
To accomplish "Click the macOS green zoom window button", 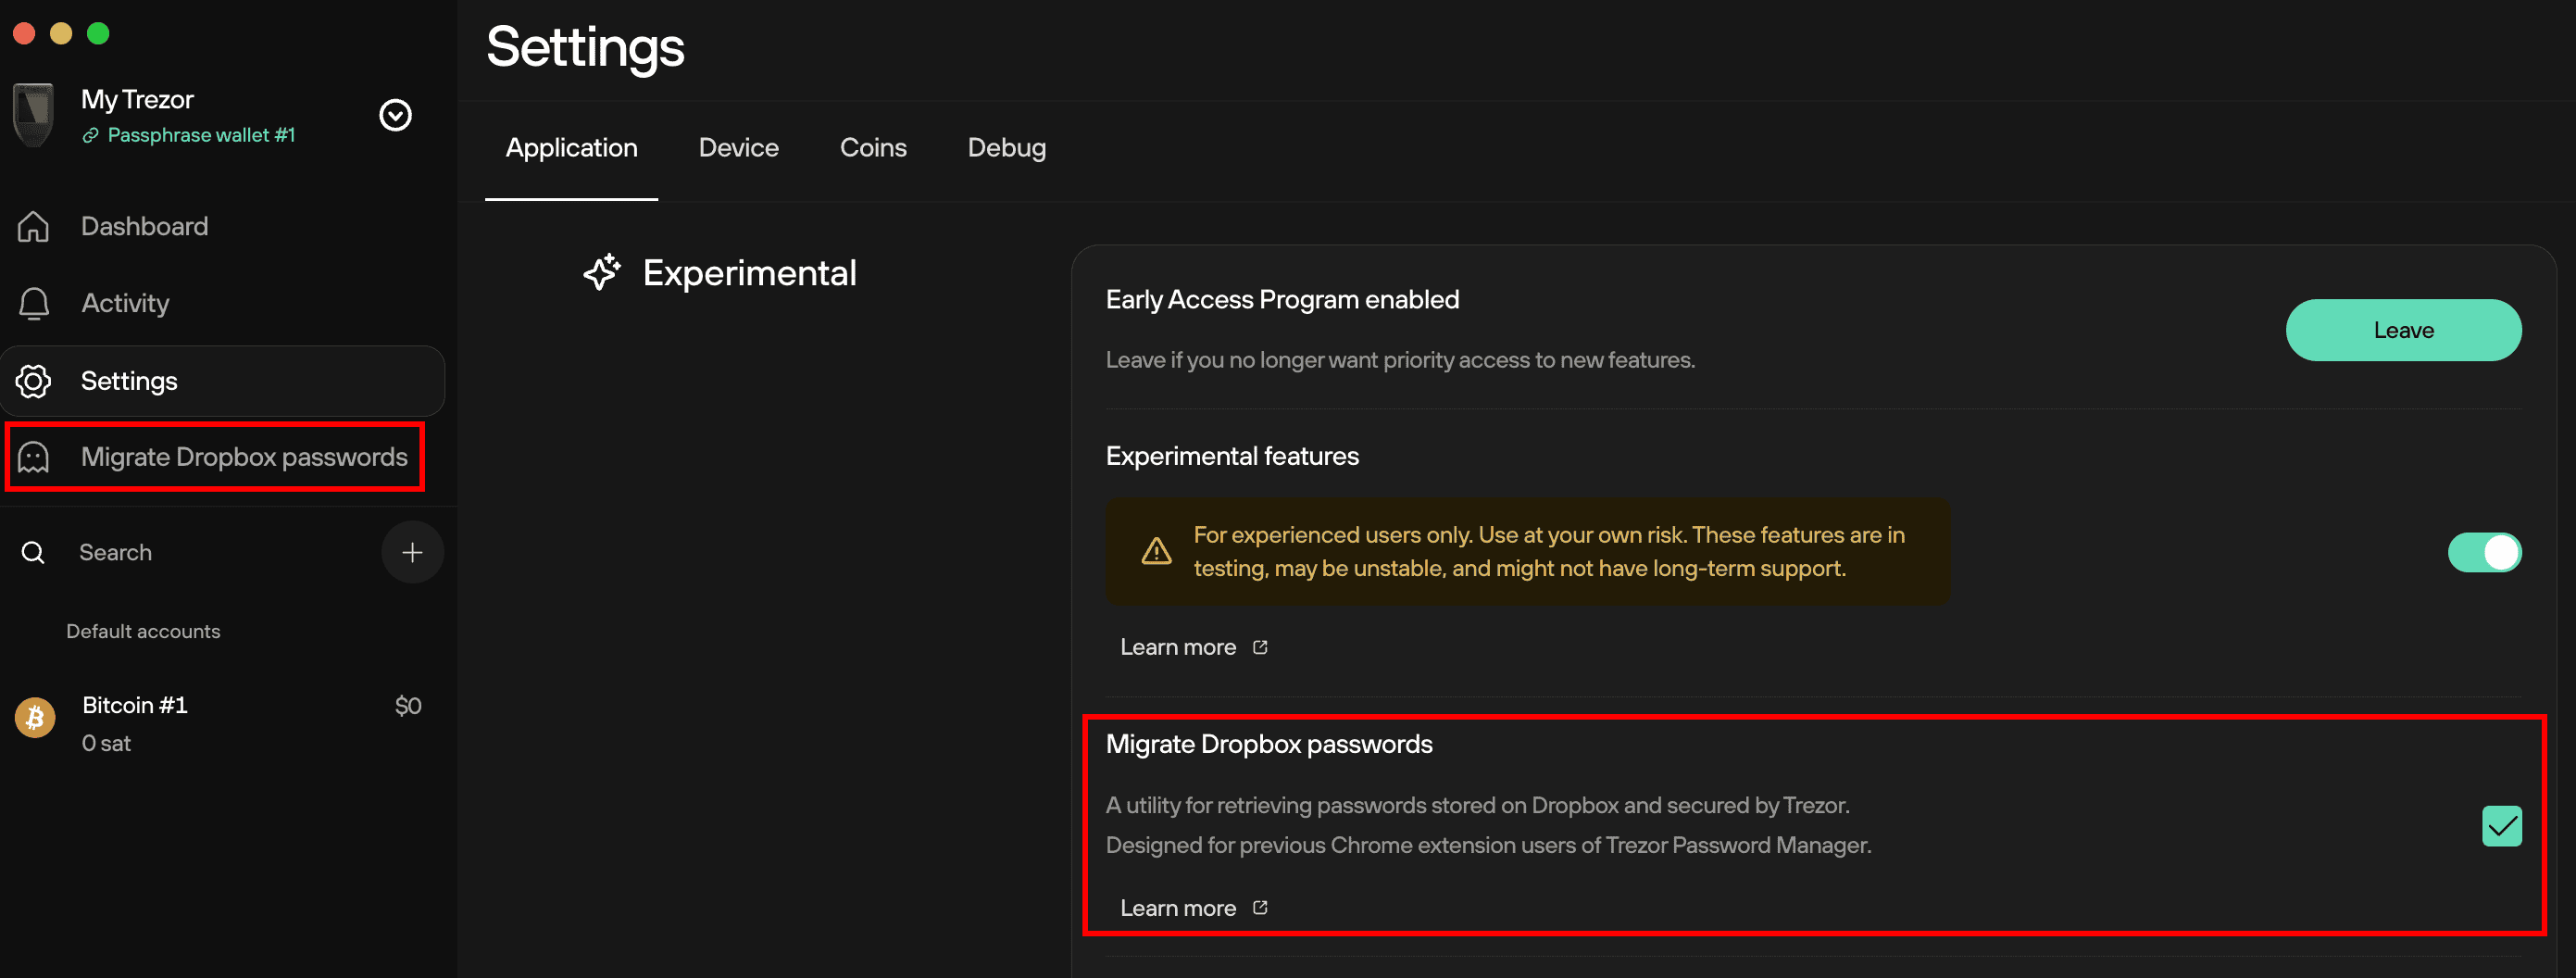I will pos(98,33).
